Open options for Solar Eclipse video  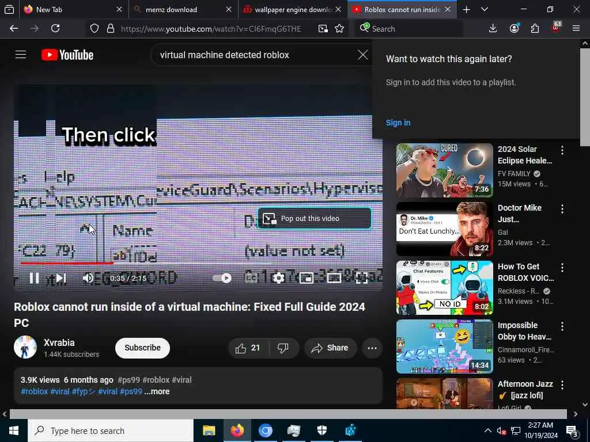562,150
